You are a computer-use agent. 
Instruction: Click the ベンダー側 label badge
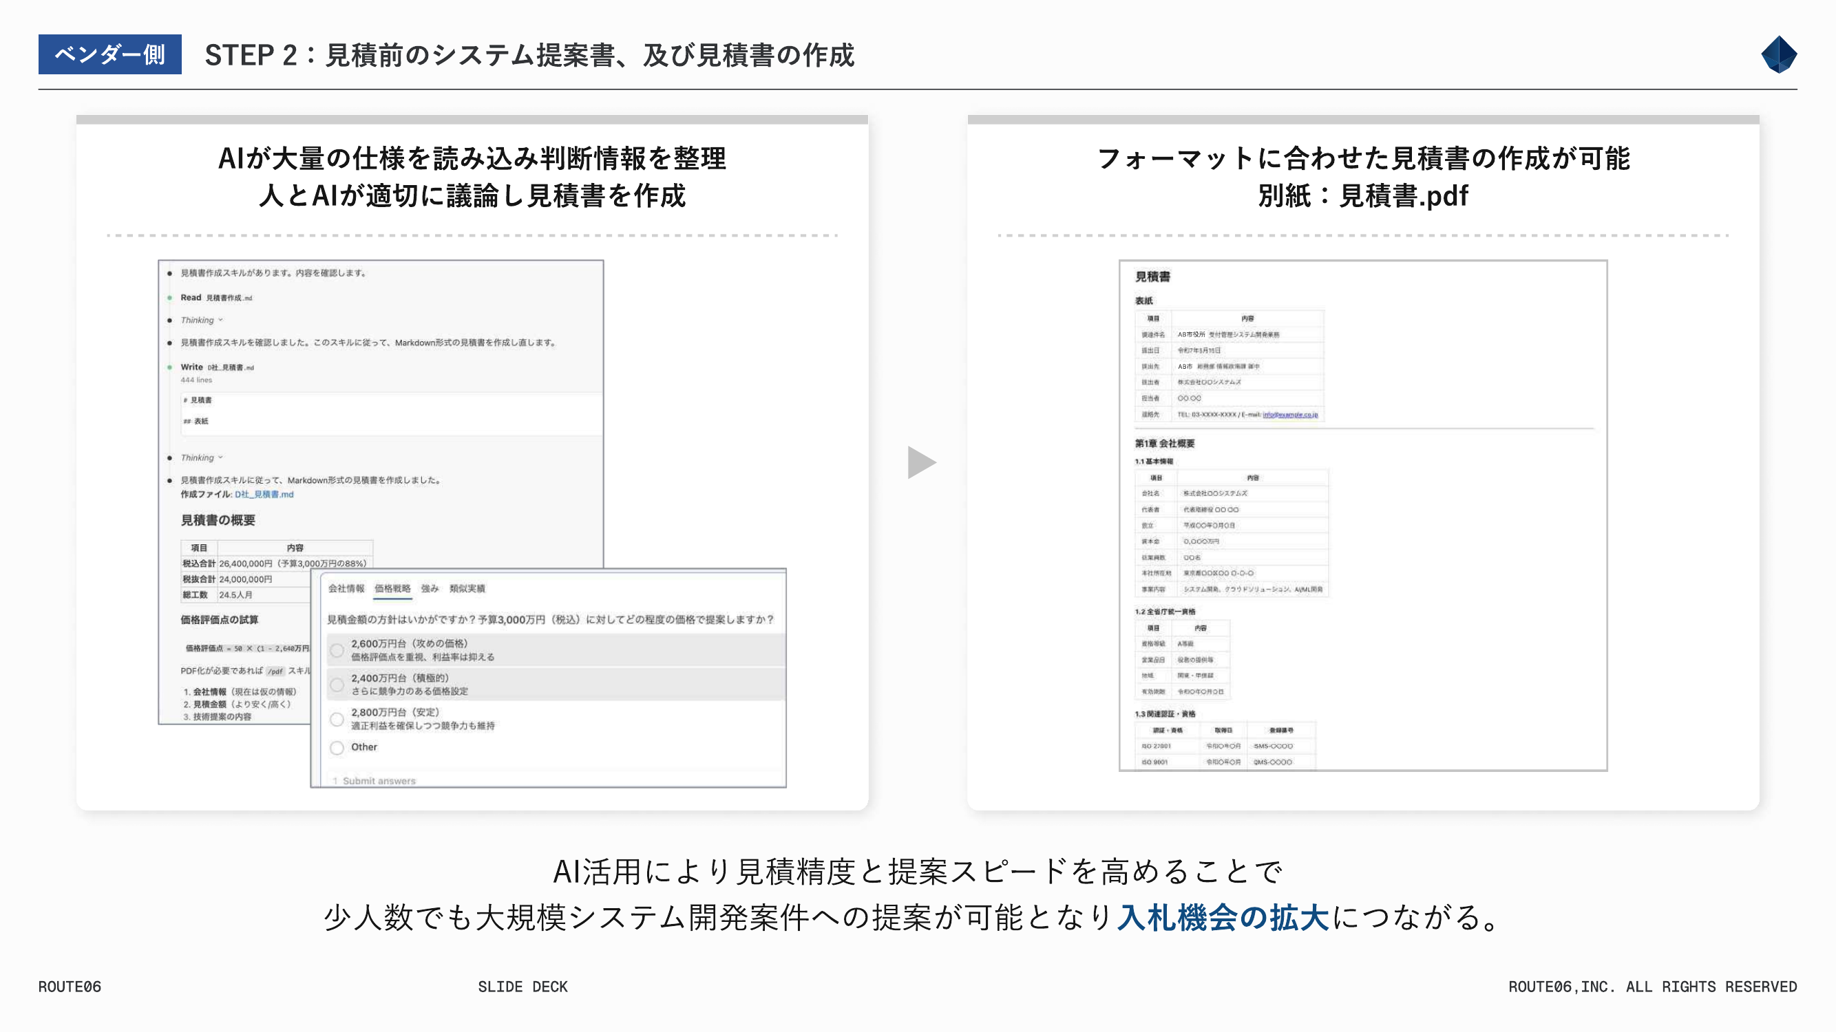click(x=109, y=54)
